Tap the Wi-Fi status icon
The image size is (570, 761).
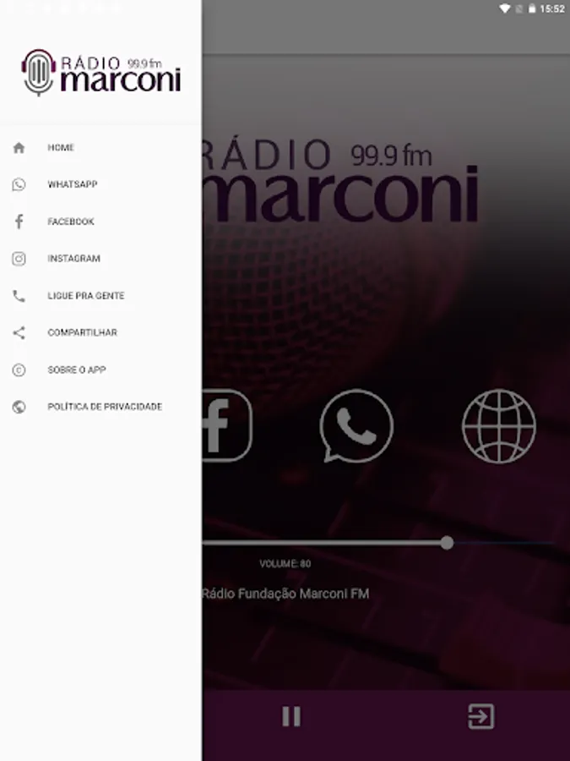[505, 8]
